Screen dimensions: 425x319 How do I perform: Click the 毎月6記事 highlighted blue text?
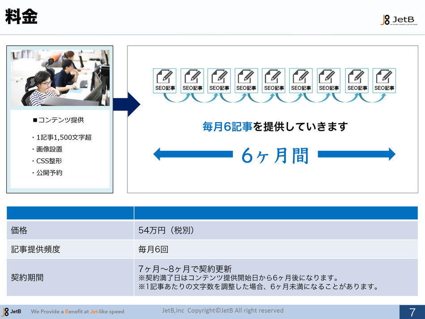227,127
